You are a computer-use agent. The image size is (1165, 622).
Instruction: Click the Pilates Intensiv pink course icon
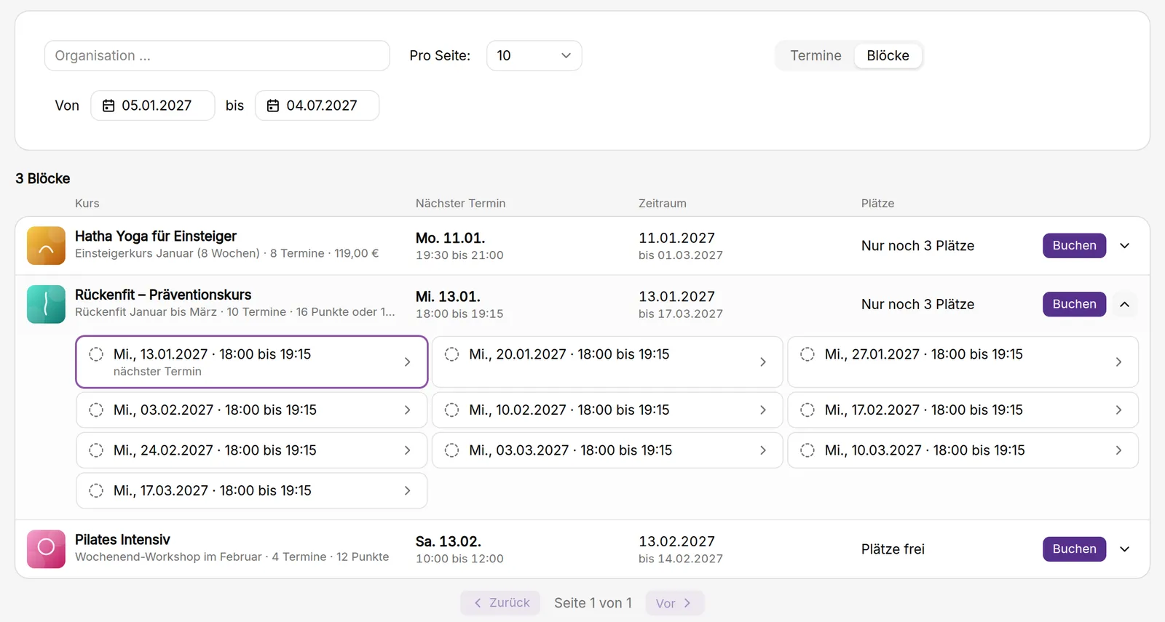tap(46, 549)
